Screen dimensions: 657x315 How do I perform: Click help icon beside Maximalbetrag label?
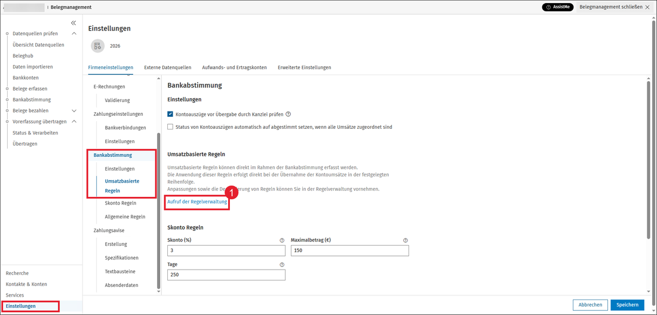405,240
